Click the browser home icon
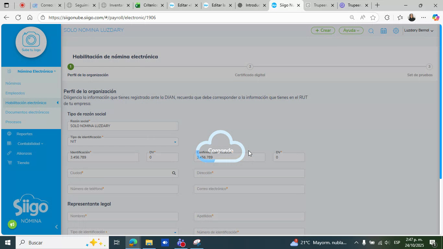This screenshot has width=443, height=249. click(30, 18)
